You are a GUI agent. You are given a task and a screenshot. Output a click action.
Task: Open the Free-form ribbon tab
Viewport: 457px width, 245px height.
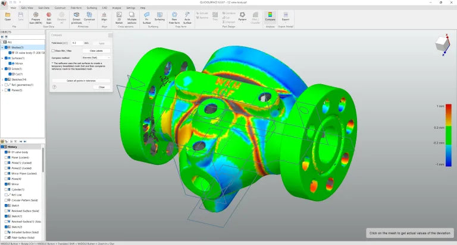click(76, 8)
